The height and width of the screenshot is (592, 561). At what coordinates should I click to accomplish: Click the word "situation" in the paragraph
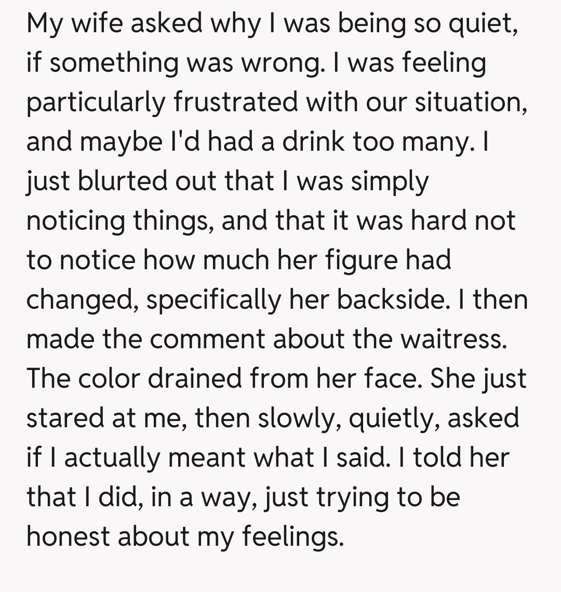(x=471, y=103)
